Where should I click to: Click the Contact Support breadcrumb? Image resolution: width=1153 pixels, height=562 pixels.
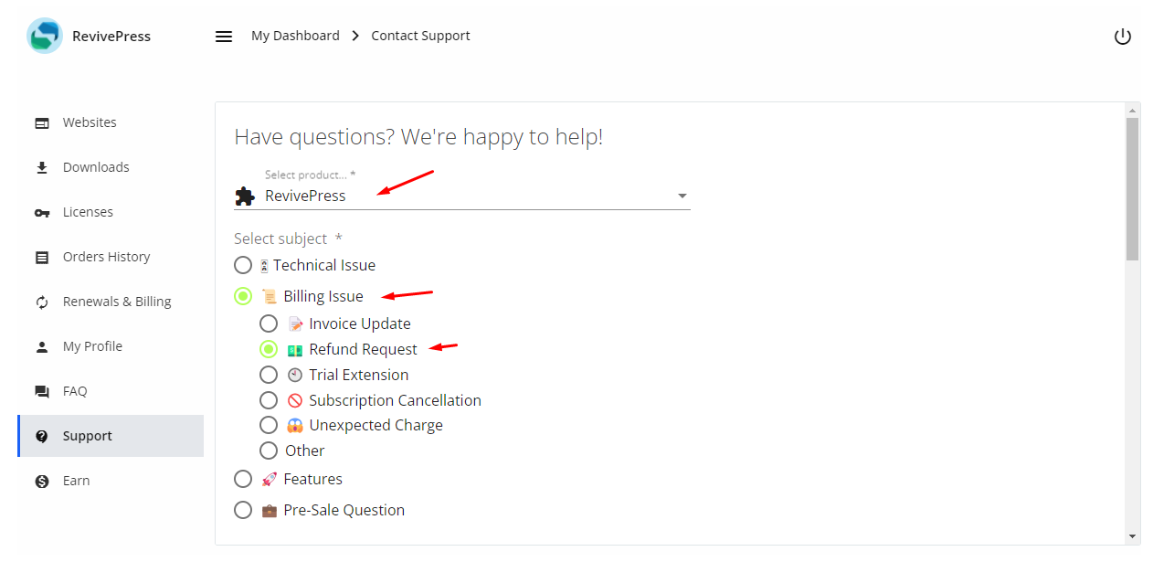(421, 36)
